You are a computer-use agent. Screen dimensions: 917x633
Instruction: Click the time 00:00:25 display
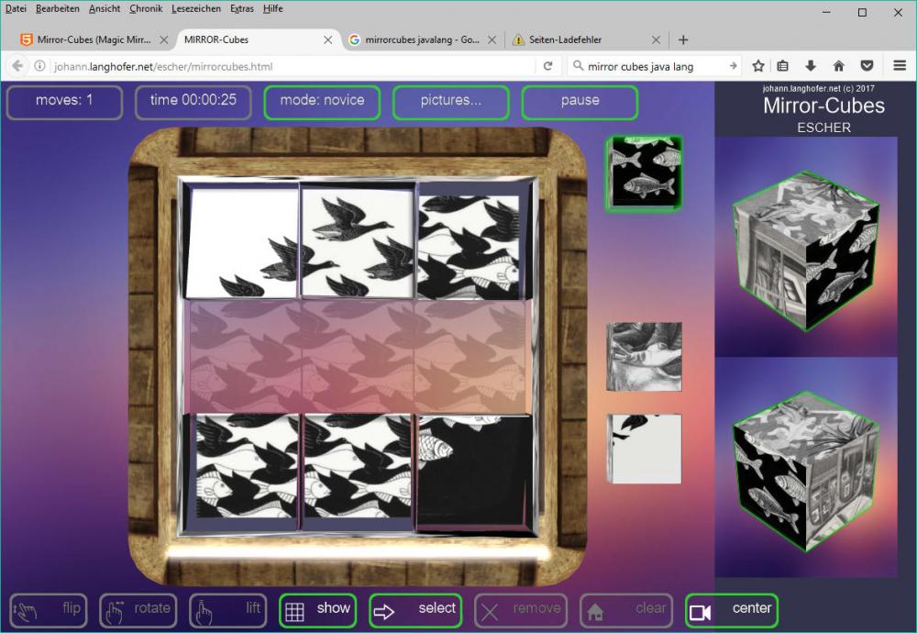click(193, 103)
